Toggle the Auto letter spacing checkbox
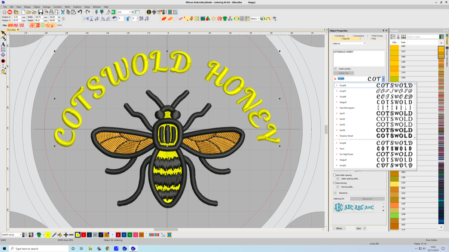Image resolution: width=449 pixels, height=252 pixels. 335,175
